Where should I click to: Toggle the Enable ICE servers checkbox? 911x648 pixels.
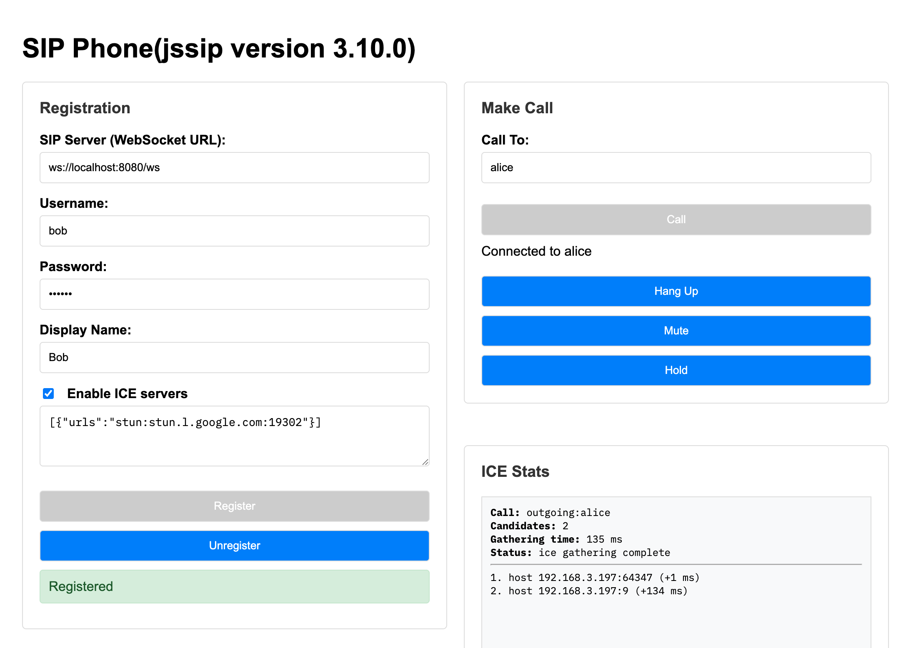(x=48, y=394)
